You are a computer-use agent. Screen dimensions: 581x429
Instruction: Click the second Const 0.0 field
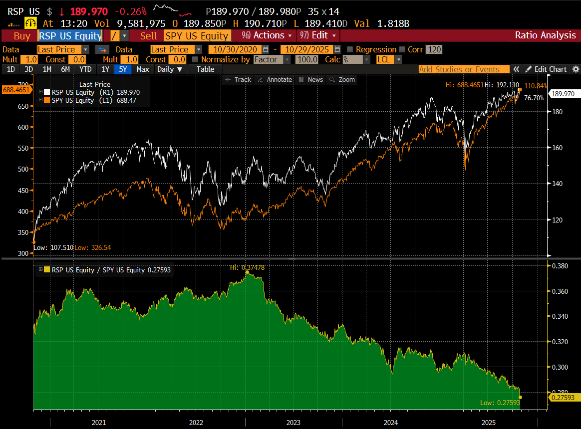178,59
